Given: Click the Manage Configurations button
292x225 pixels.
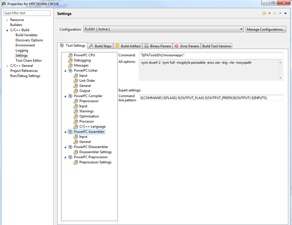Looking at the screenshot, I should click(266, 29).
